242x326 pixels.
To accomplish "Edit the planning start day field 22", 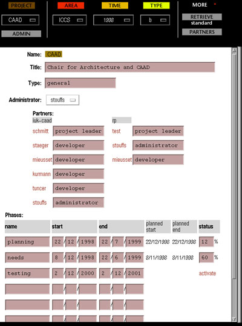I will [57, 242].
